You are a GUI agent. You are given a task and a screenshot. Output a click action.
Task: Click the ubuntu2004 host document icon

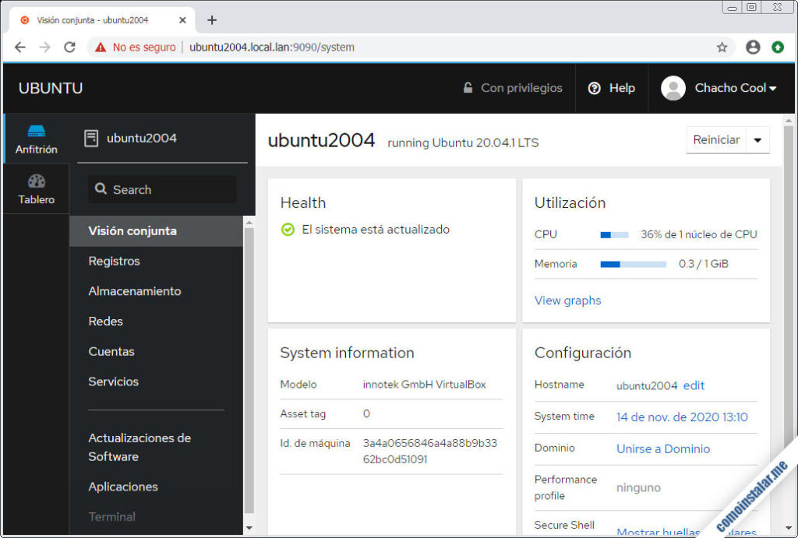90,139
